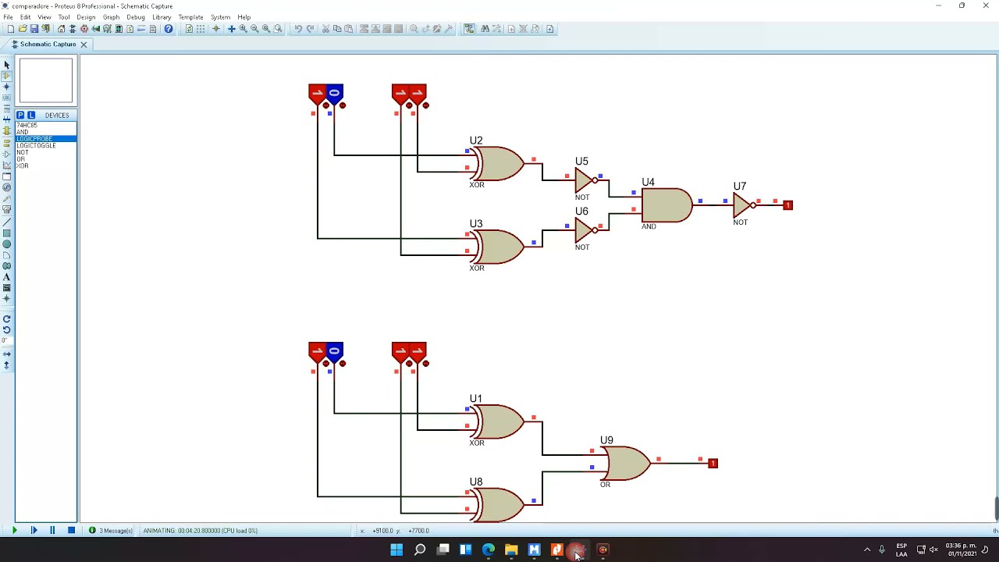This screenshot has height=562, width=999.
Task: Open the Debug menu
Action: click(136, 17)
